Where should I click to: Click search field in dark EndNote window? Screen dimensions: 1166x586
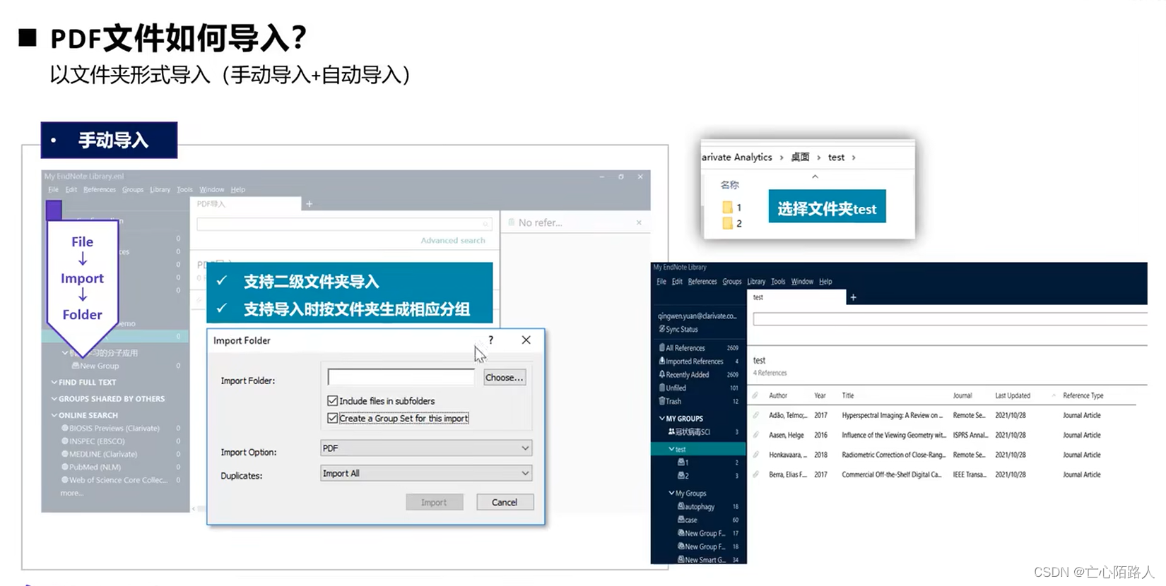pyautogui.click(x=950, y=319)
